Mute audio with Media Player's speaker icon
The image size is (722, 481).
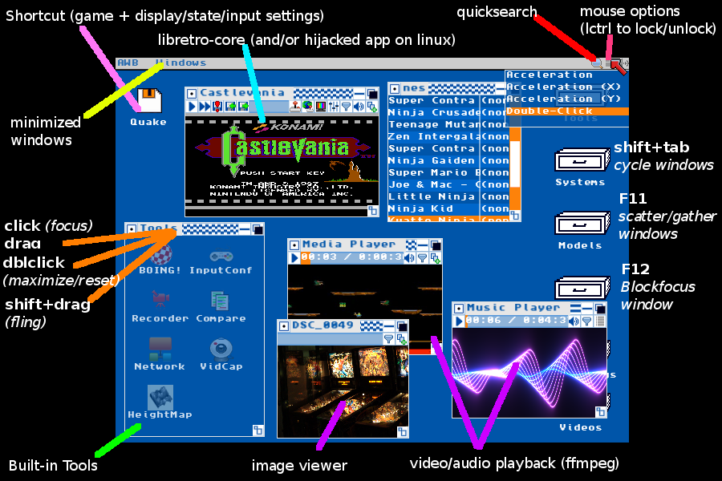pyautogui.click(x=408, y=257)
